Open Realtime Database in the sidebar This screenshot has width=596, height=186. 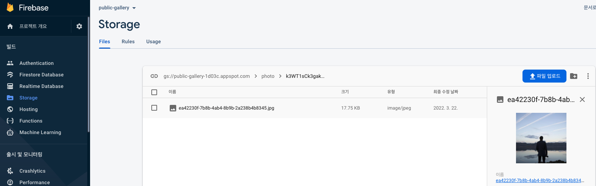click(41, 86)
